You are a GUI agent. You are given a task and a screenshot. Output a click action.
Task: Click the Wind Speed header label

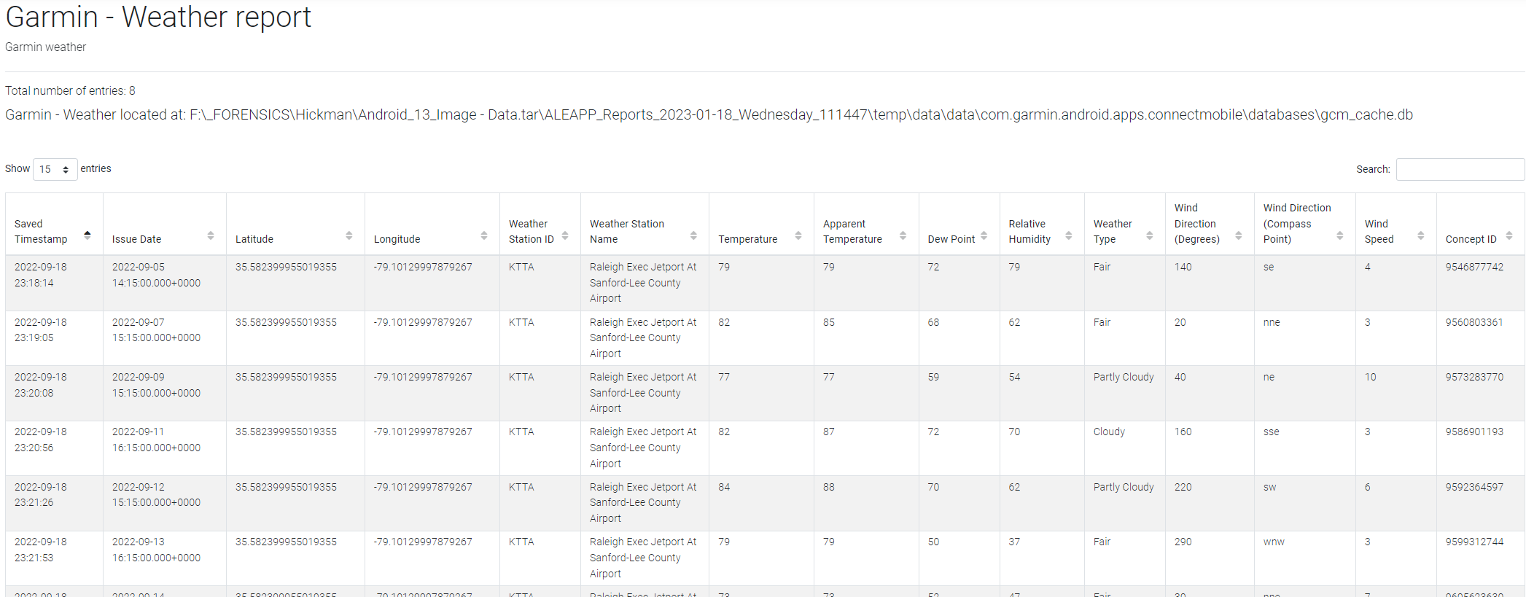tap(1379, 231)
